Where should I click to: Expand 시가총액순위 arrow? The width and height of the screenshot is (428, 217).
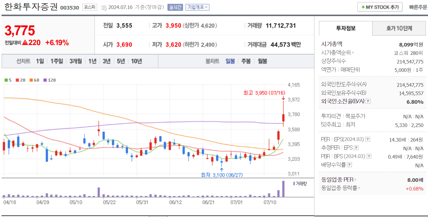[x=353, y=53]
